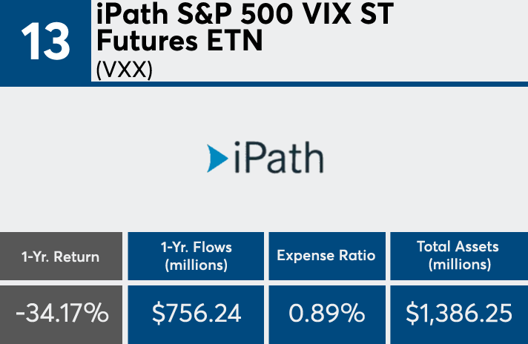This screenshot has width=528, height=344.
Task: Click the rank number 13 badge
Action: coord(44,42)
